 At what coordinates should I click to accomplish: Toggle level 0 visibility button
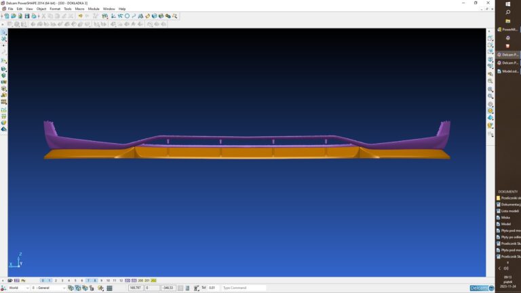(43, 280)
